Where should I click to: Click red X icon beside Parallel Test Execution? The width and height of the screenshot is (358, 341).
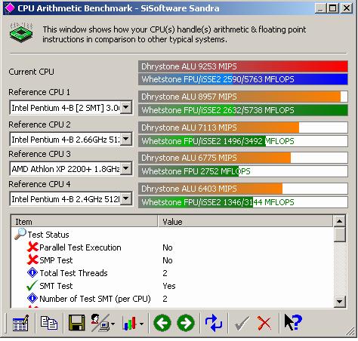[32, 247]
